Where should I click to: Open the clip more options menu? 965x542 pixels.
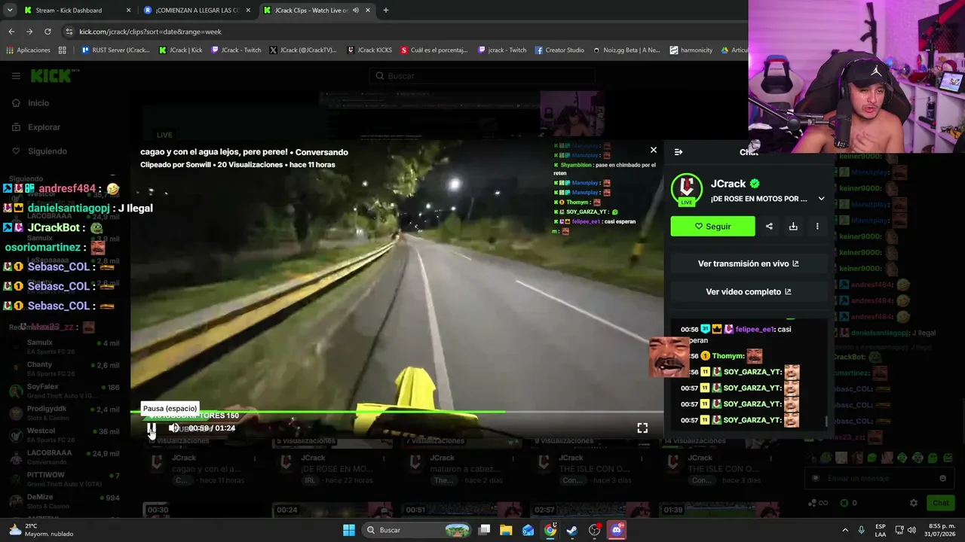(x=817, y=227)
